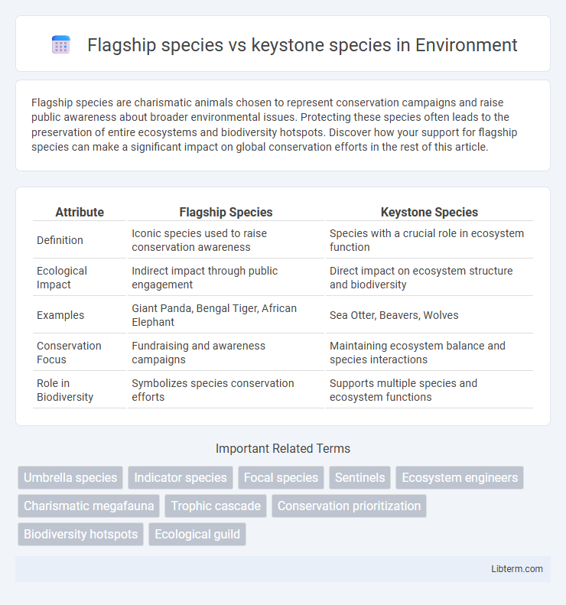Visit the Libterm.com footer link
Image resolution: width=566 pixels, height=605 pixels.
(x=516, y=569)
